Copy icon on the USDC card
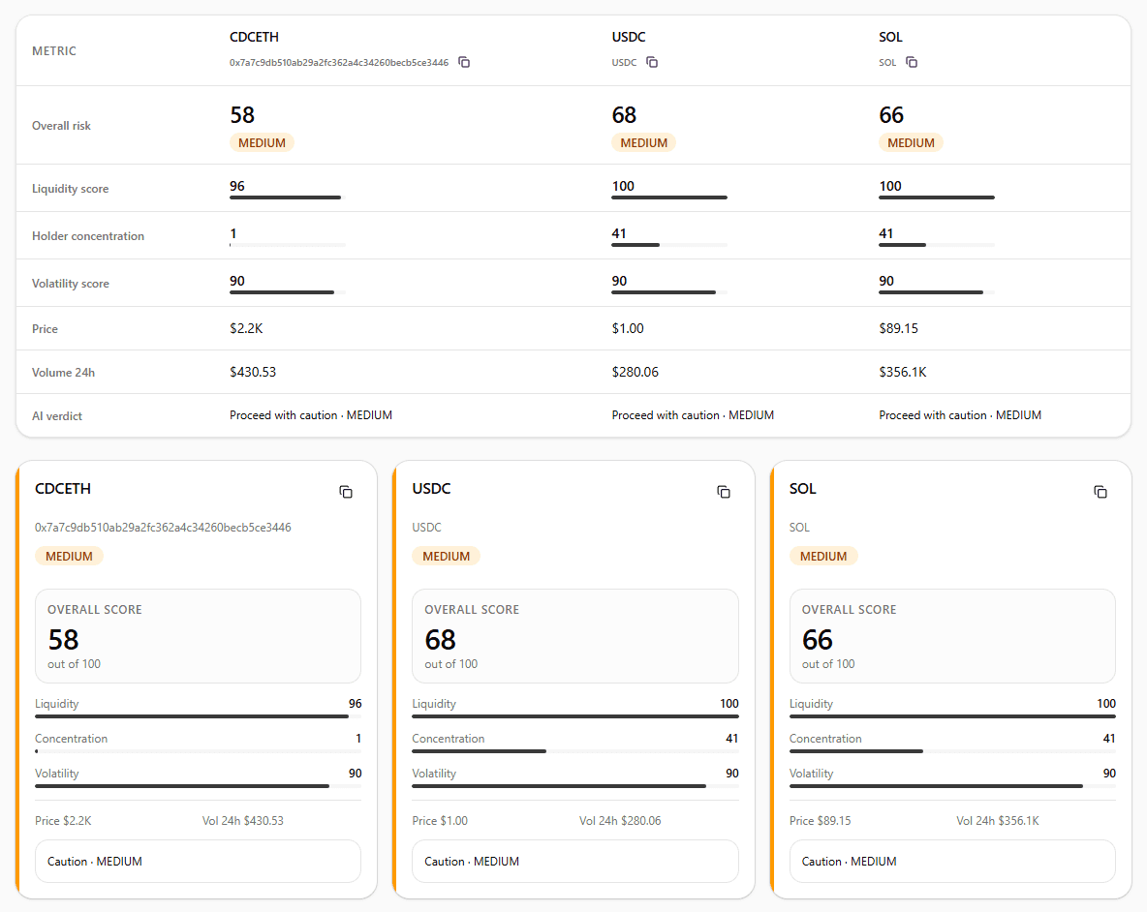This screenshot has height=912, width=1147. 724,492
